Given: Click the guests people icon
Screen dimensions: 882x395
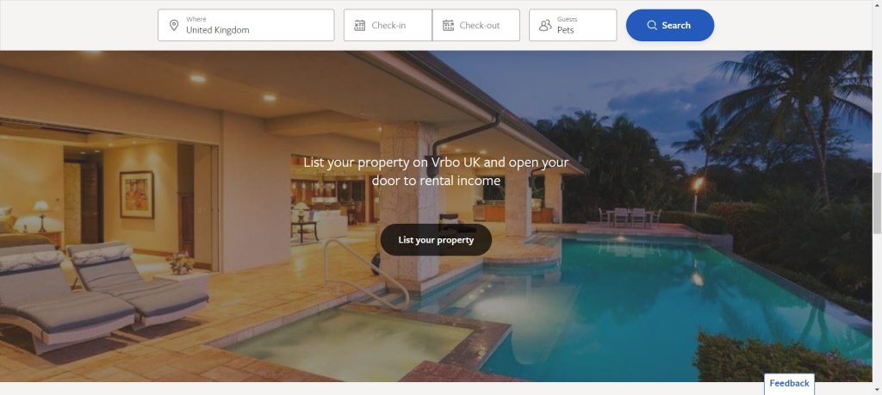Looking at the screenshot, I should (x=545, y=25).
